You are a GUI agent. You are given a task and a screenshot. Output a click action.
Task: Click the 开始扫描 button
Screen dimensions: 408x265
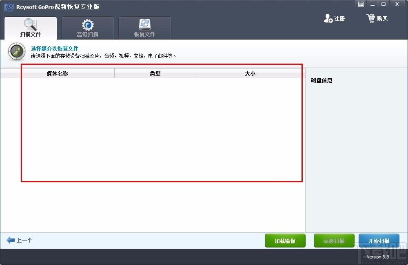379,241
